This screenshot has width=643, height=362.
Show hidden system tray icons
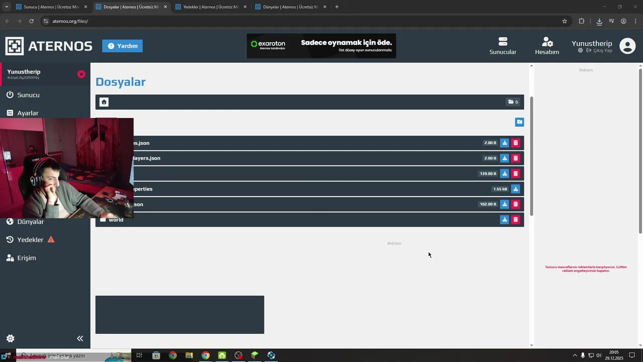[575, 355]
